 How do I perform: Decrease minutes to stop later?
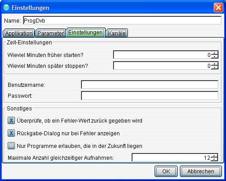[x=215, y=67]
